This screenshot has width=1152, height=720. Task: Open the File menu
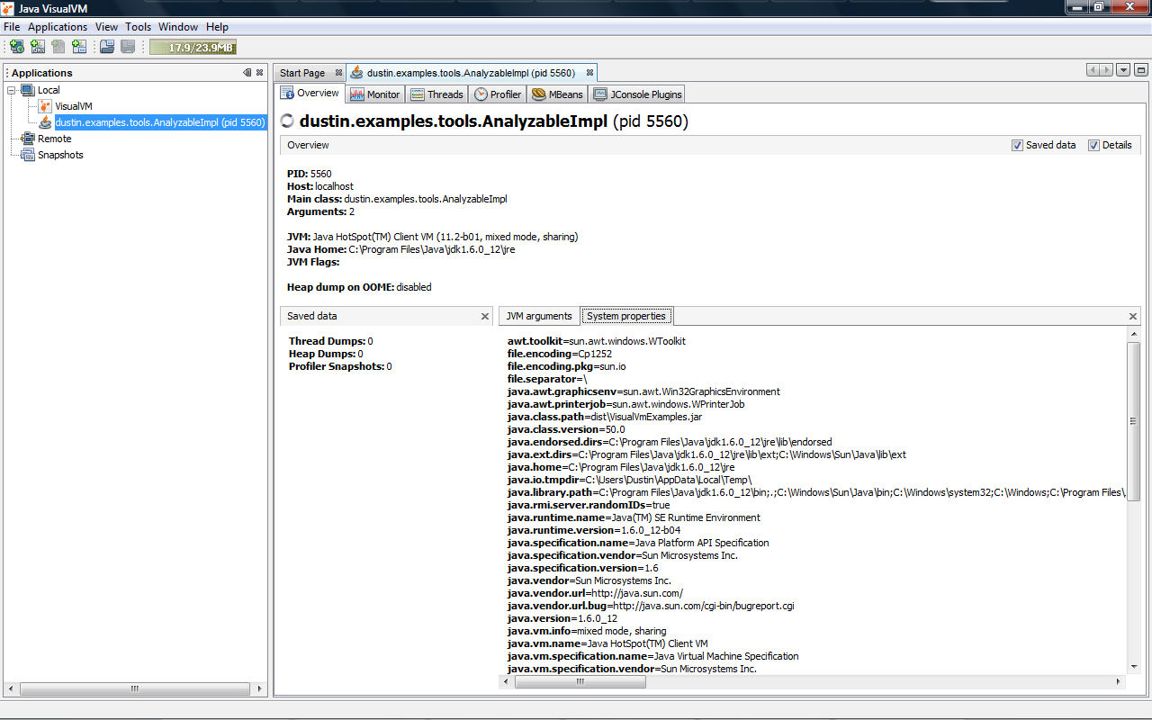coord(12,27)
